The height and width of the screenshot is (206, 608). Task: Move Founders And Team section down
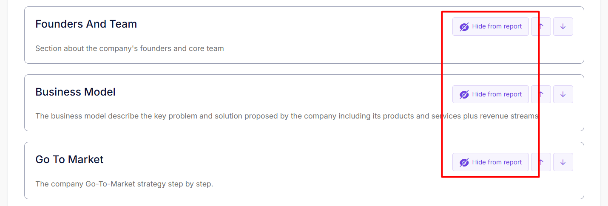pyautogui.click(x=563, y=26)
